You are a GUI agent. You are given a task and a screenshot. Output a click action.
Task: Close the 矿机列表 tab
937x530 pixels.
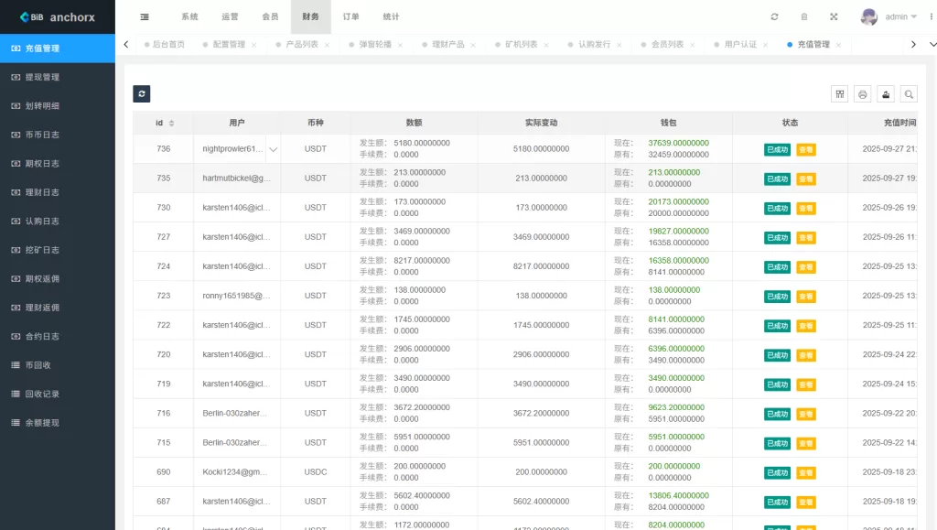[x=546, y=43]
